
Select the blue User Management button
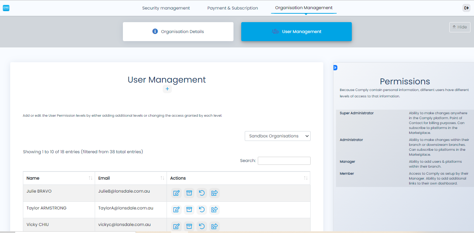[x=297, y=32]
